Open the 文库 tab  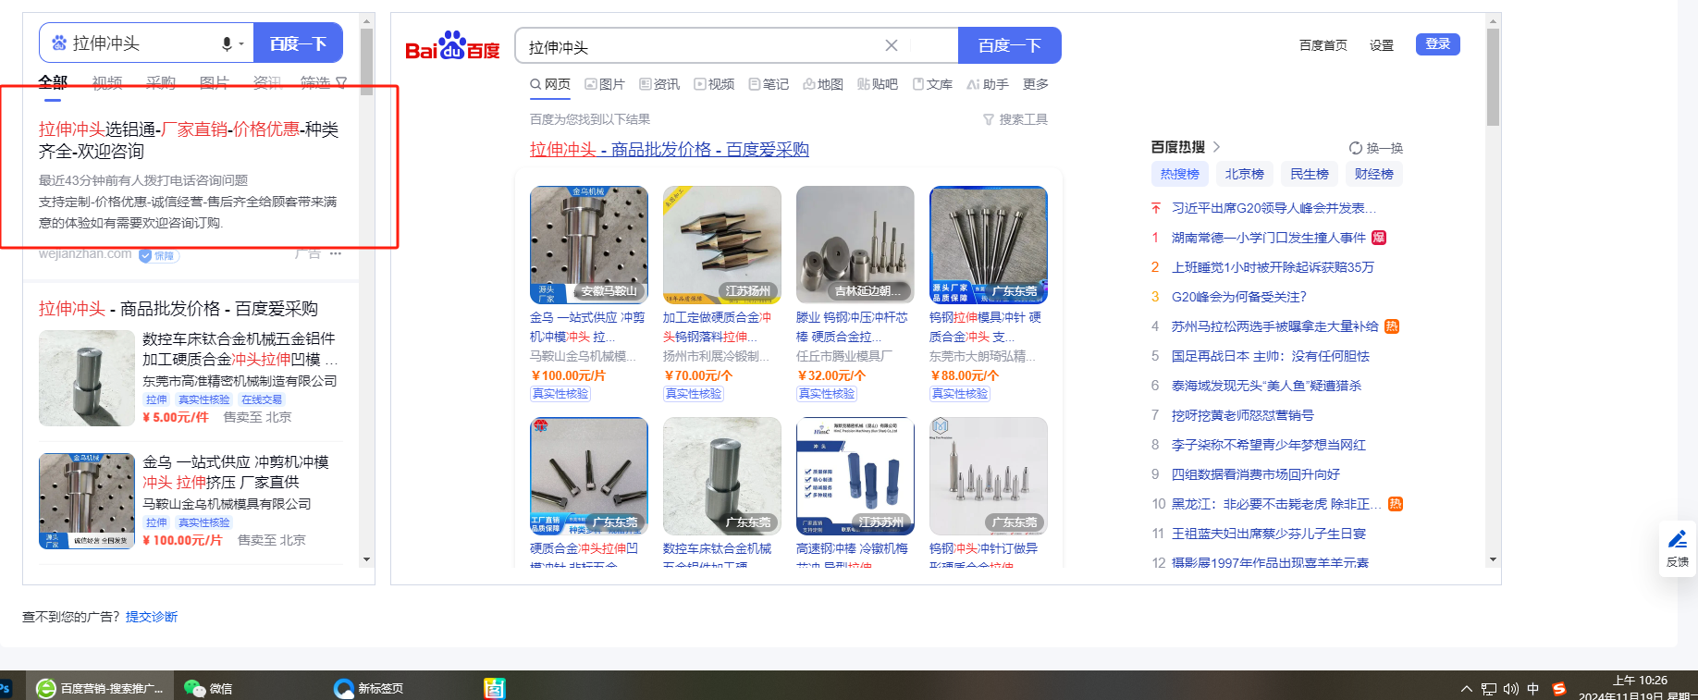[x=932, y=84]
